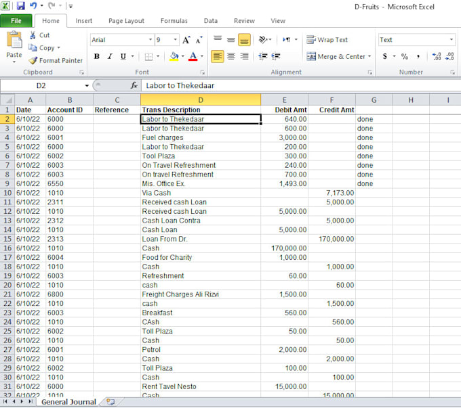Screen dimensions: 461x408
Task: Open the Name Box dropdown arrow
Action: pos(87,86)
